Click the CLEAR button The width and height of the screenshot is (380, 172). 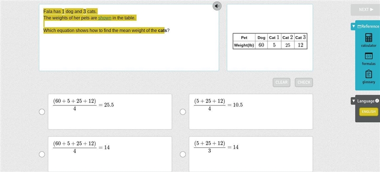pos(282,82)
